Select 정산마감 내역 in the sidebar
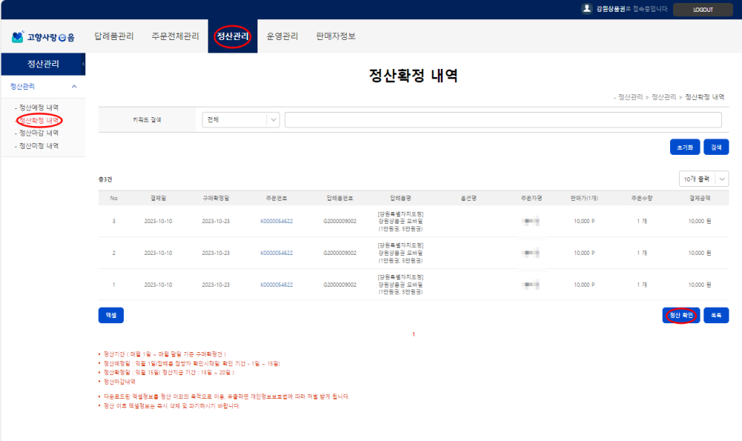 point(37,133)
